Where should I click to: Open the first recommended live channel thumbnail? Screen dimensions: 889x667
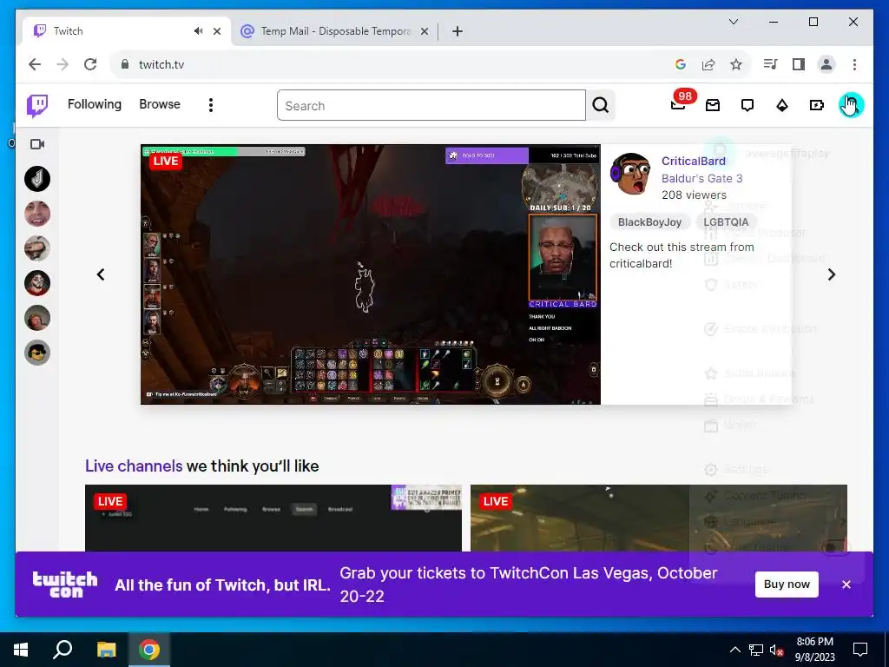point(273,518)
